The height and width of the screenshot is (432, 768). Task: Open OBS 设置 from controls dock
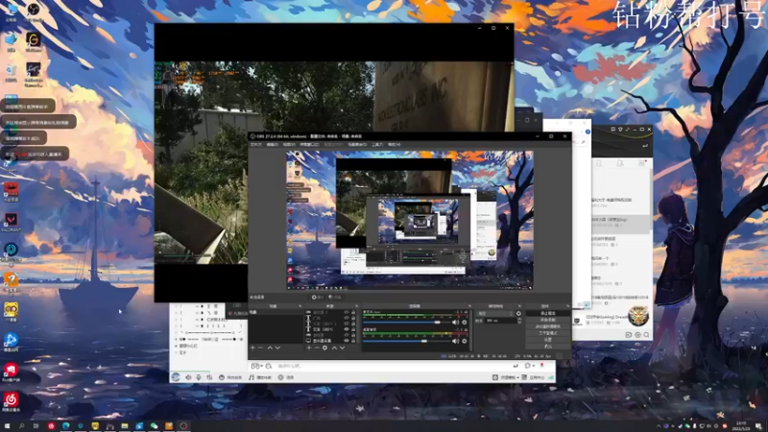(x=547, y=340)
